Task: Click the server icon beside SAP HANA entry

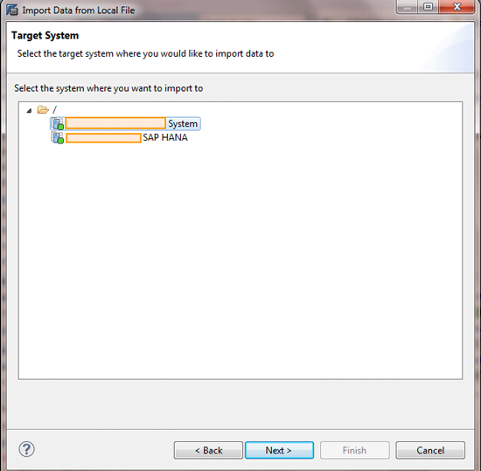Action: pyautogui.click(x=58, y=137)
